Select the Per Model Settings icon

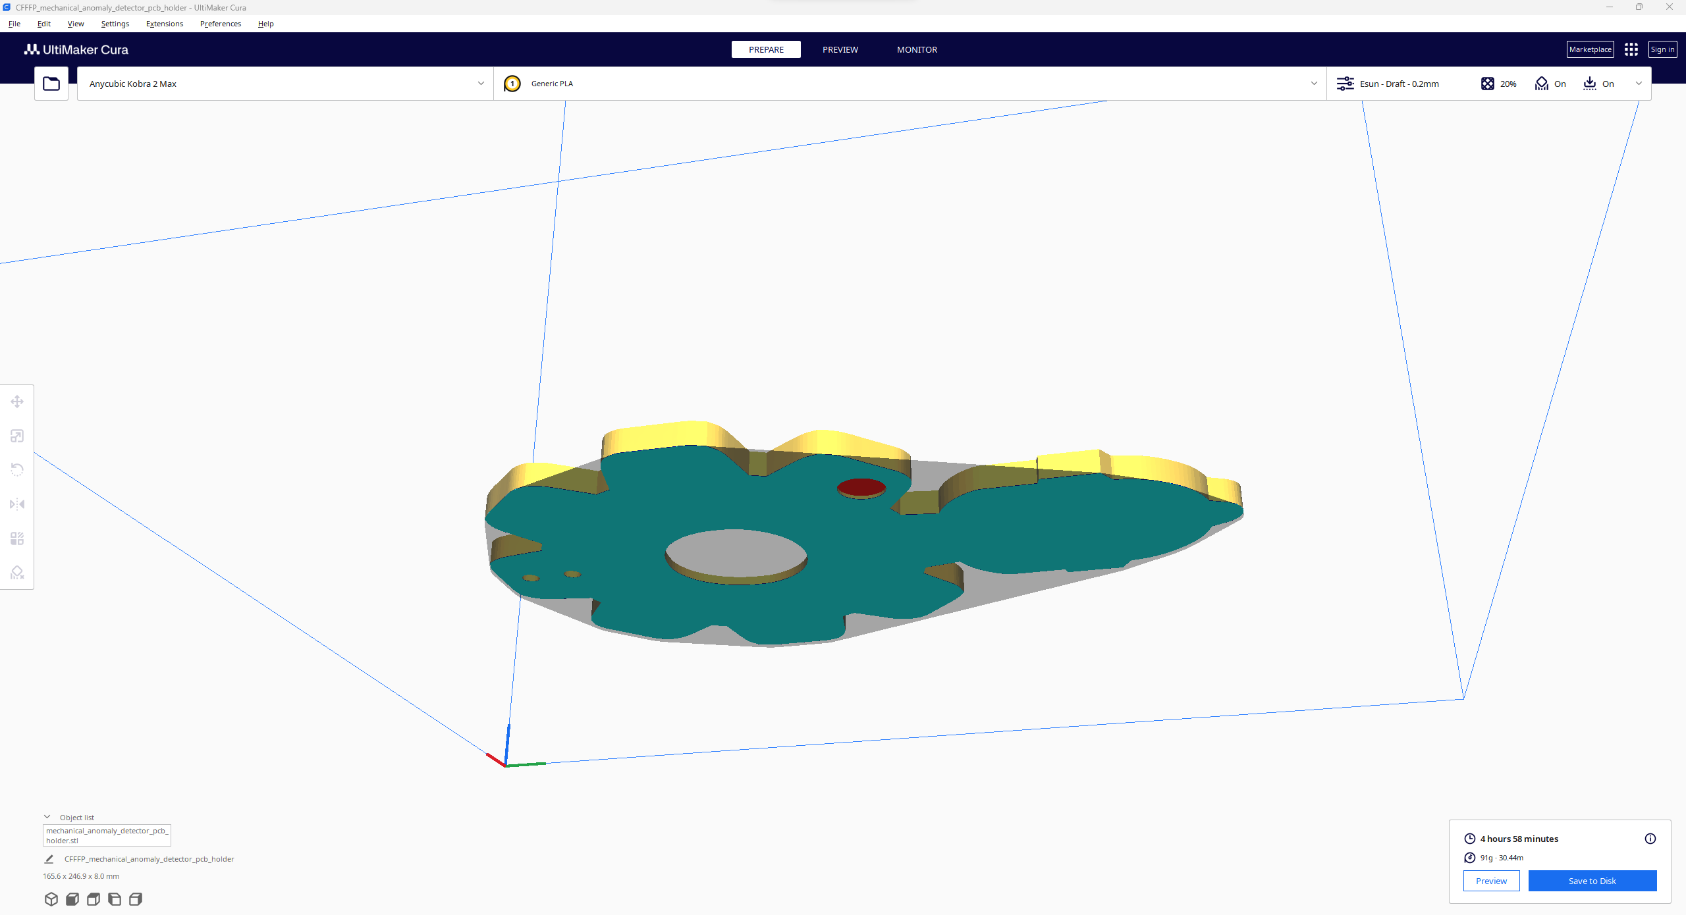coord(17,538)
